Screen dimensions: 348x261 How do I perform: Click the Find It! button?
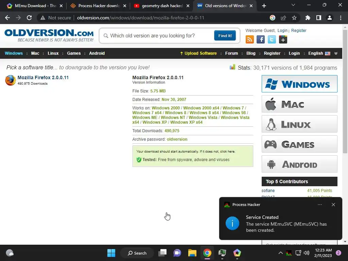(225, 35)
